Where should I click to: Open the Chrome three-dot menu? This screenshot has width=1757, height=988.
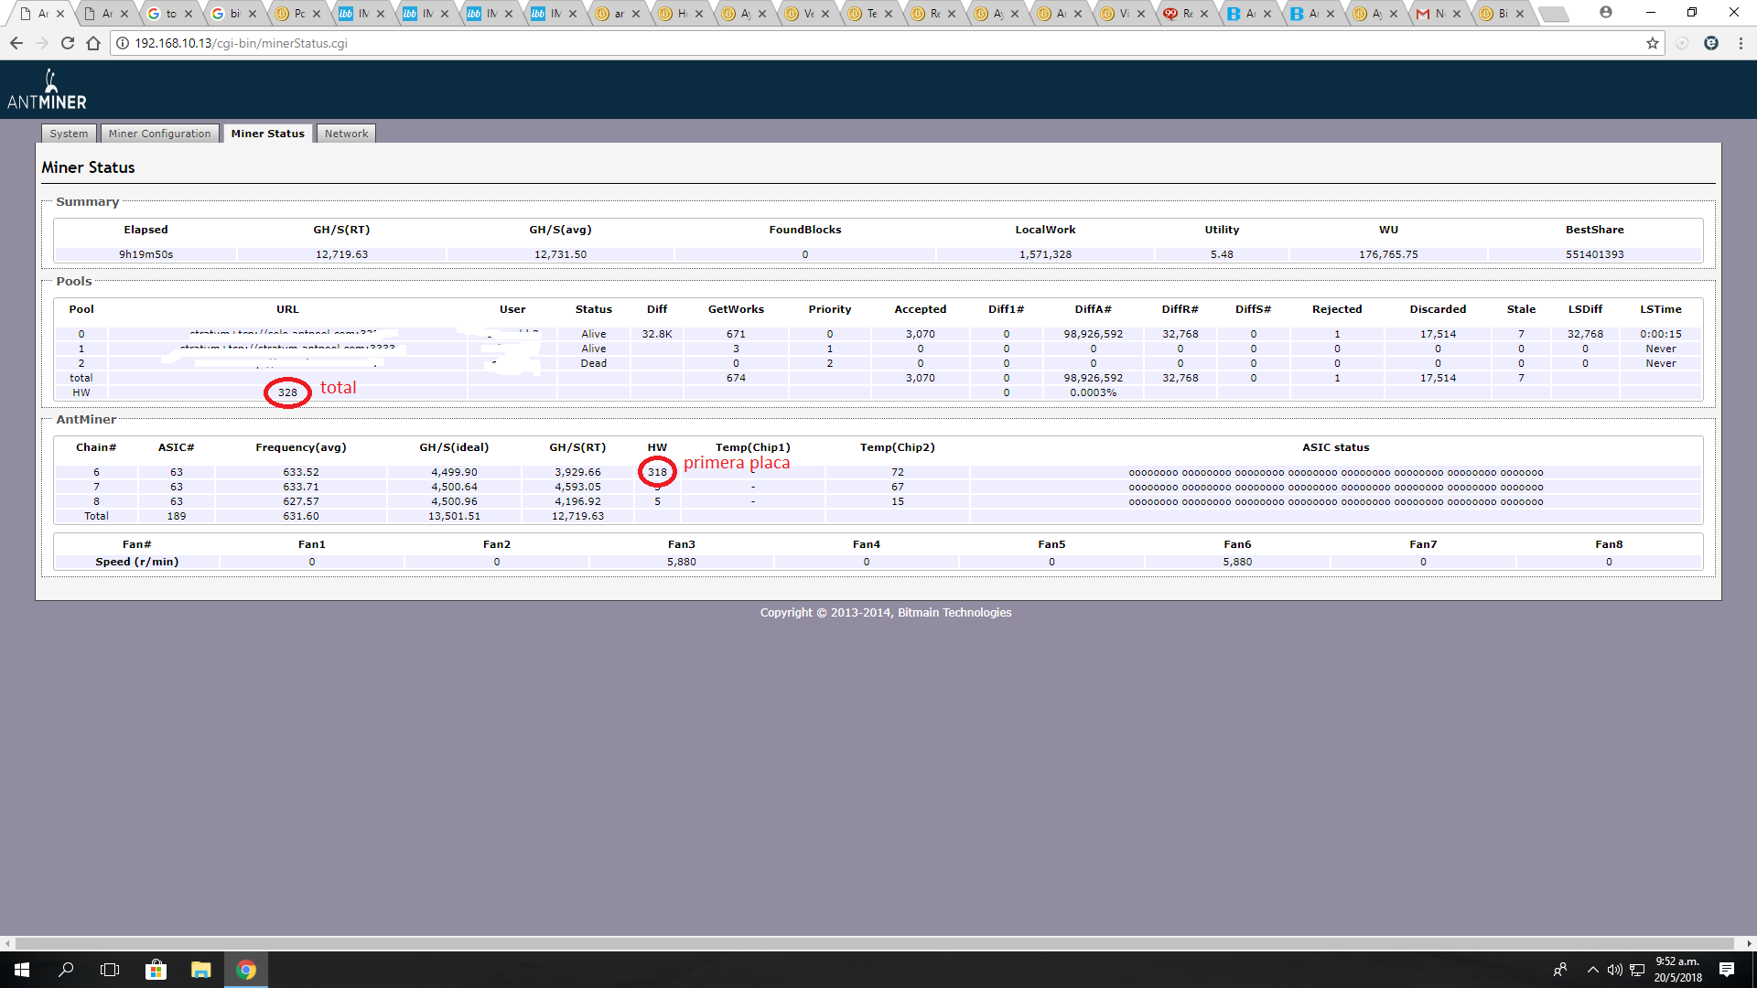pos(1741,43)
